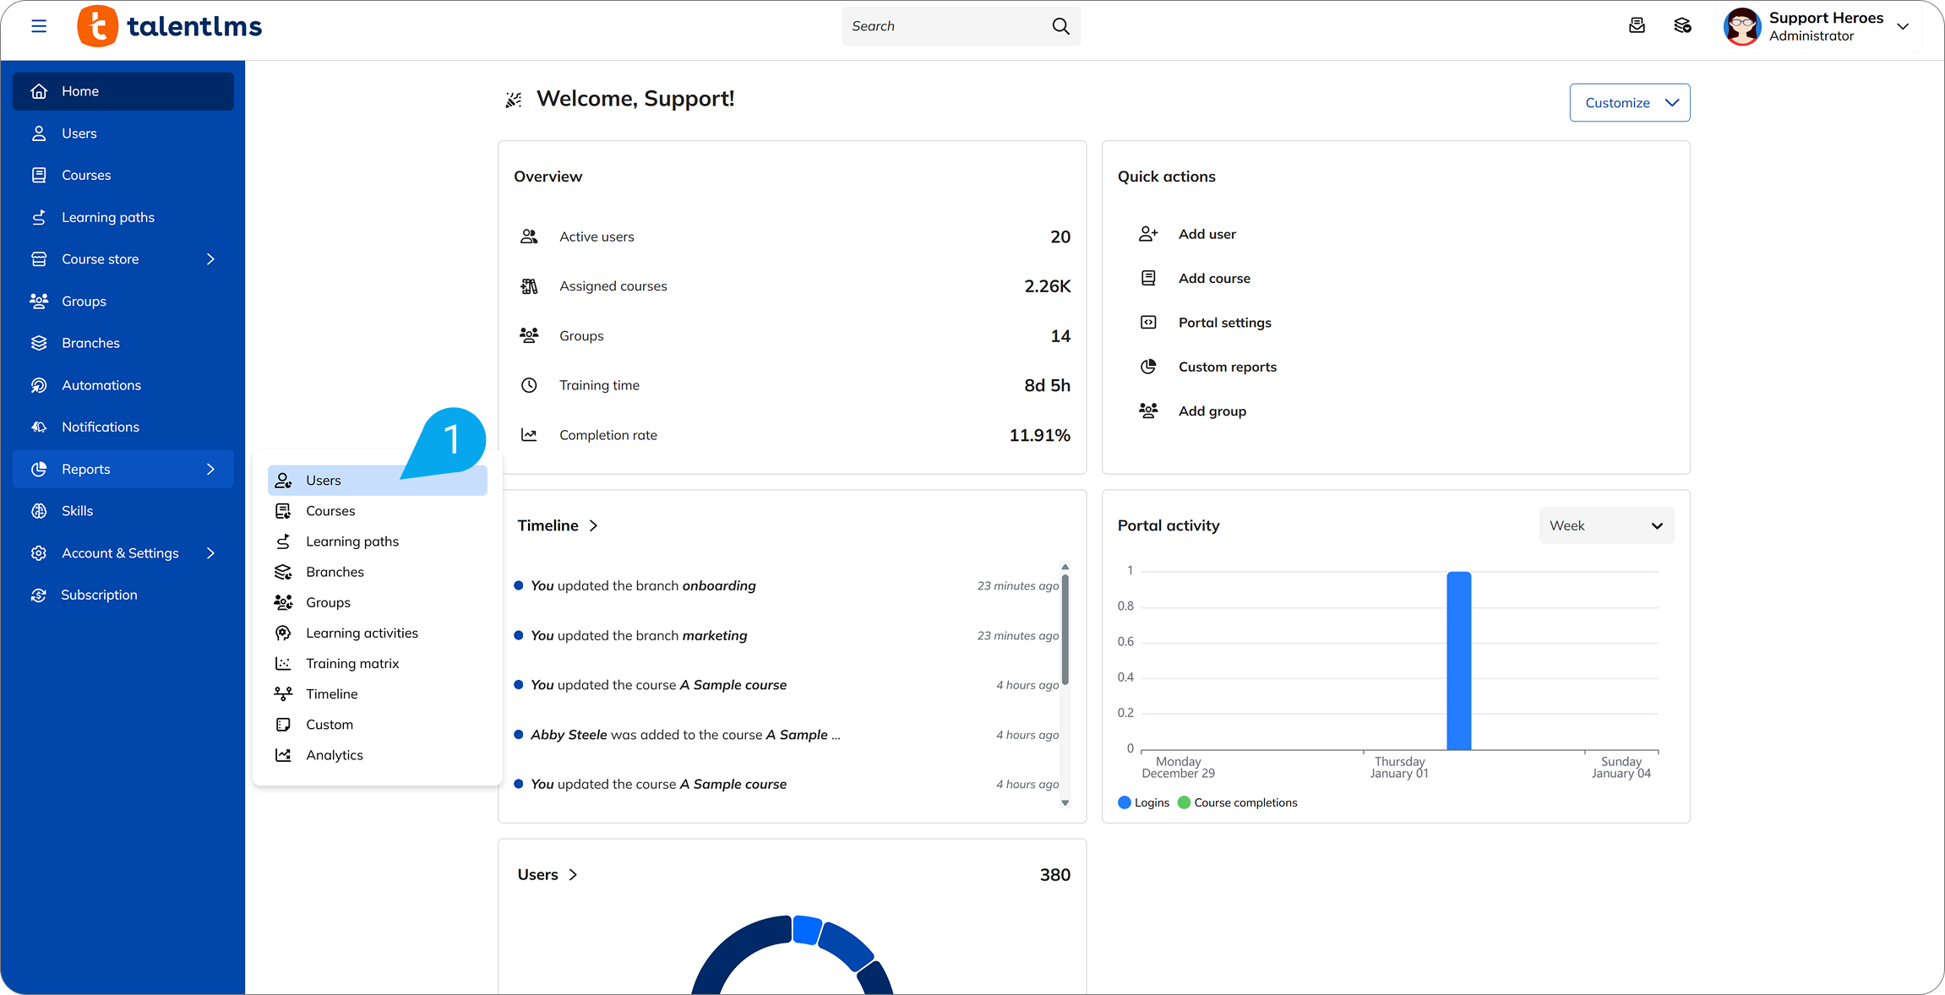Click the stacked courses icon in top bar
The height and width of the screenshot is (995, 1945).
coord(1682,26)
